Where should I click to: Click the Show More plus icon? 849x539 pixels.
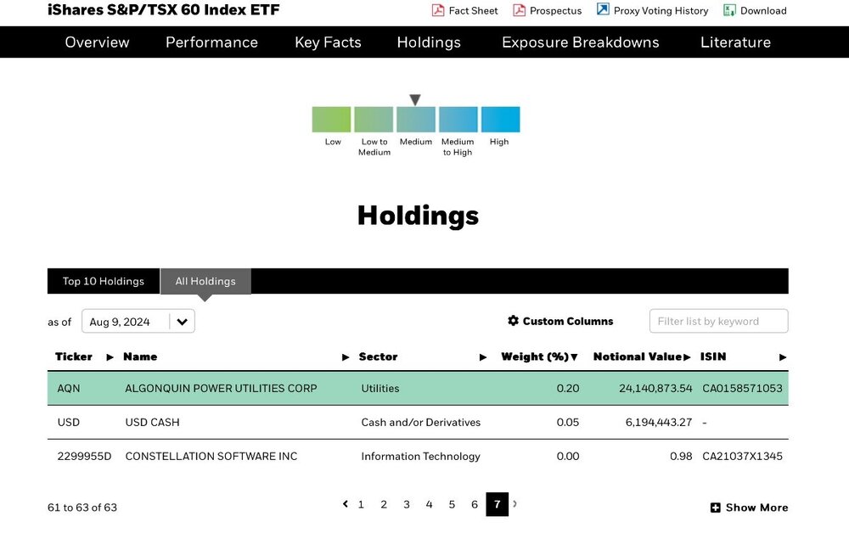(715, 508)
